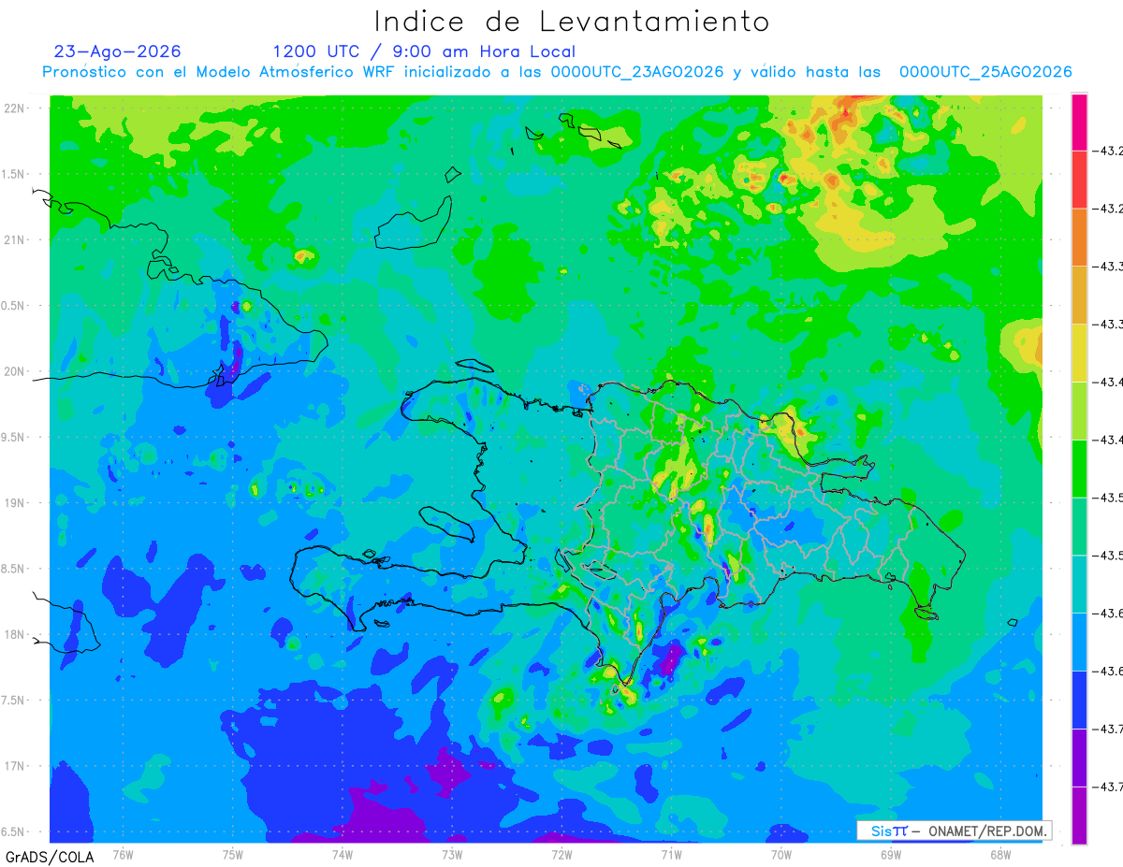Viewport: 1123px width, 867px height.
Task: Click the '1200 UTC / 9:00 am Hora Local' time
Action: pos(424,51)
